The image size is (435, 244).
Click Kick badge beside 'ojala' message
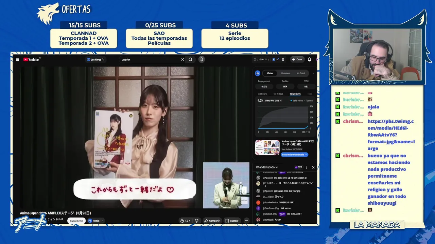point(338,107)
